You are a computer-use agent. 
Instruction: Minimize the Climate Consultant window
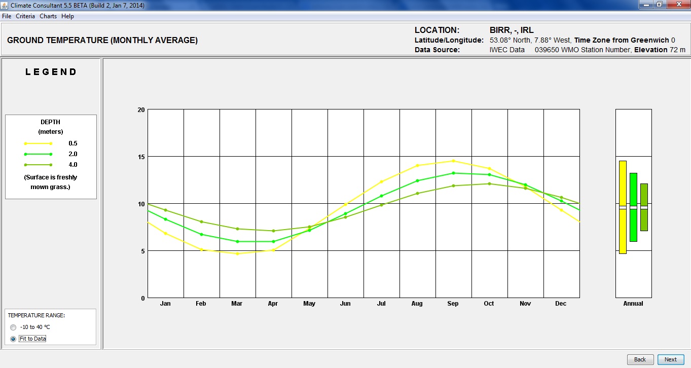[645, 5]
